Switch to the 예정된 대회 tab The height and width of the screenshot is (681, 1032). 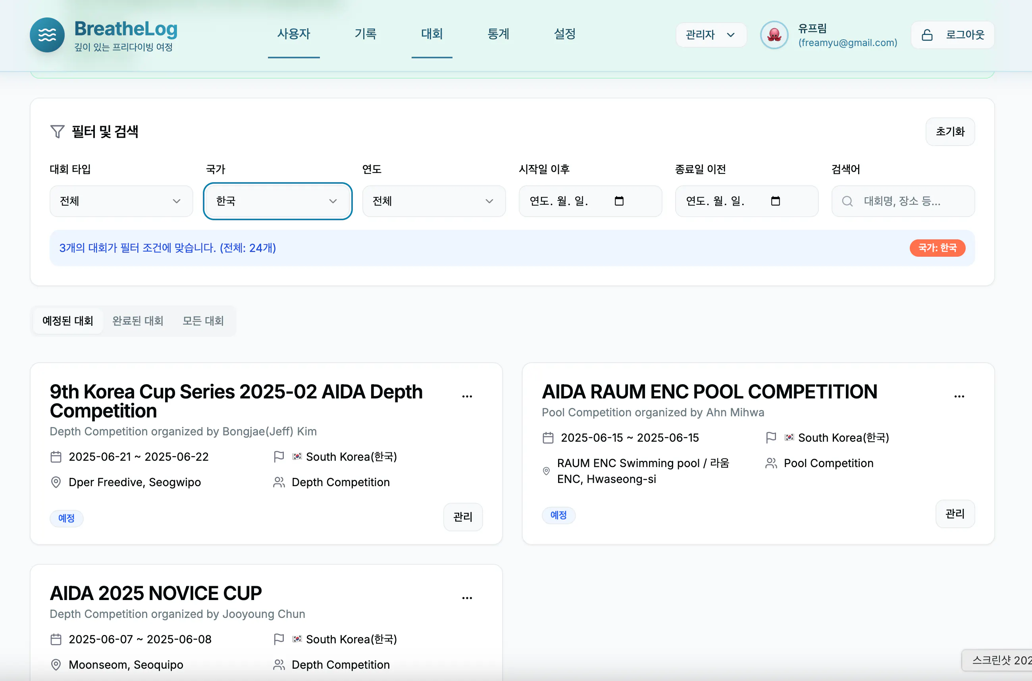pos(68,321)
